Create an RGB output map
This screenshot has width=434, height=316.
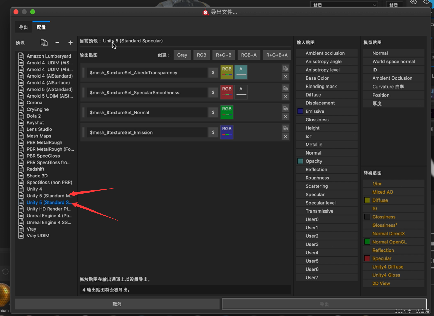click(x=202, y=55)
